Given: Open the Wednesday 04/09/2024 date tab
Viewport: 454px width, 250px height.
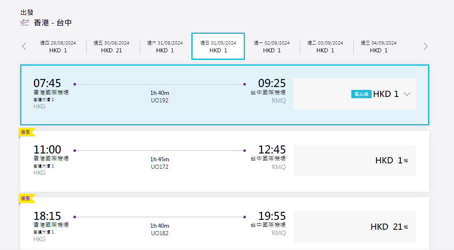Looking at the screenshot, I should tap(379, 47).
